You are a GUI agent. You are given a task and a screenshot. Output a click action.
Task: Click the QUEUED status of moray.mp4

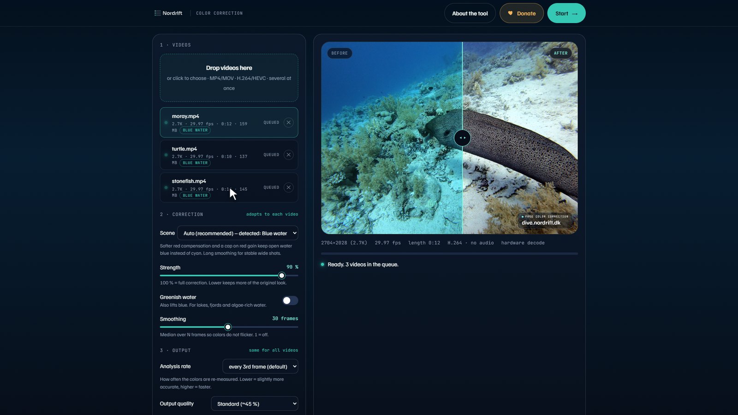pyautogui.click(x=271, y=123)
